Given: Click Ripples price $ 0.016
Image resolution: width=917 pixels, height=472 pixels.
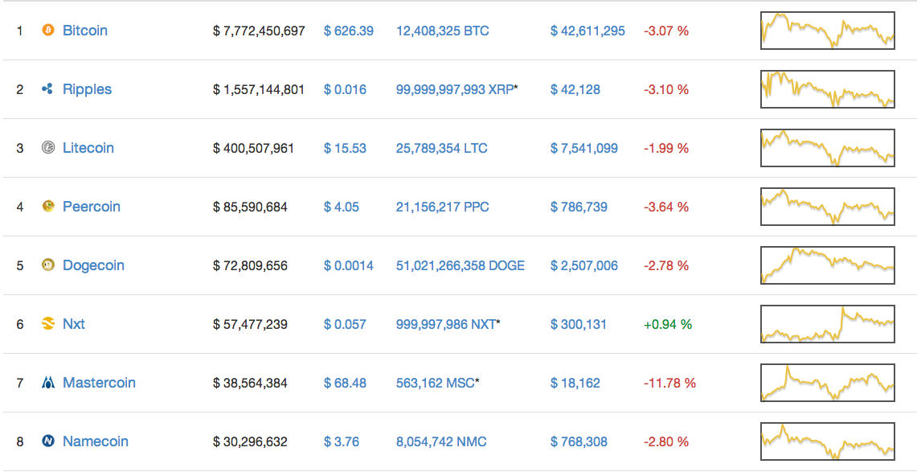Looking at the screenshot, I should pyautogui.click(x=345, y=89).
